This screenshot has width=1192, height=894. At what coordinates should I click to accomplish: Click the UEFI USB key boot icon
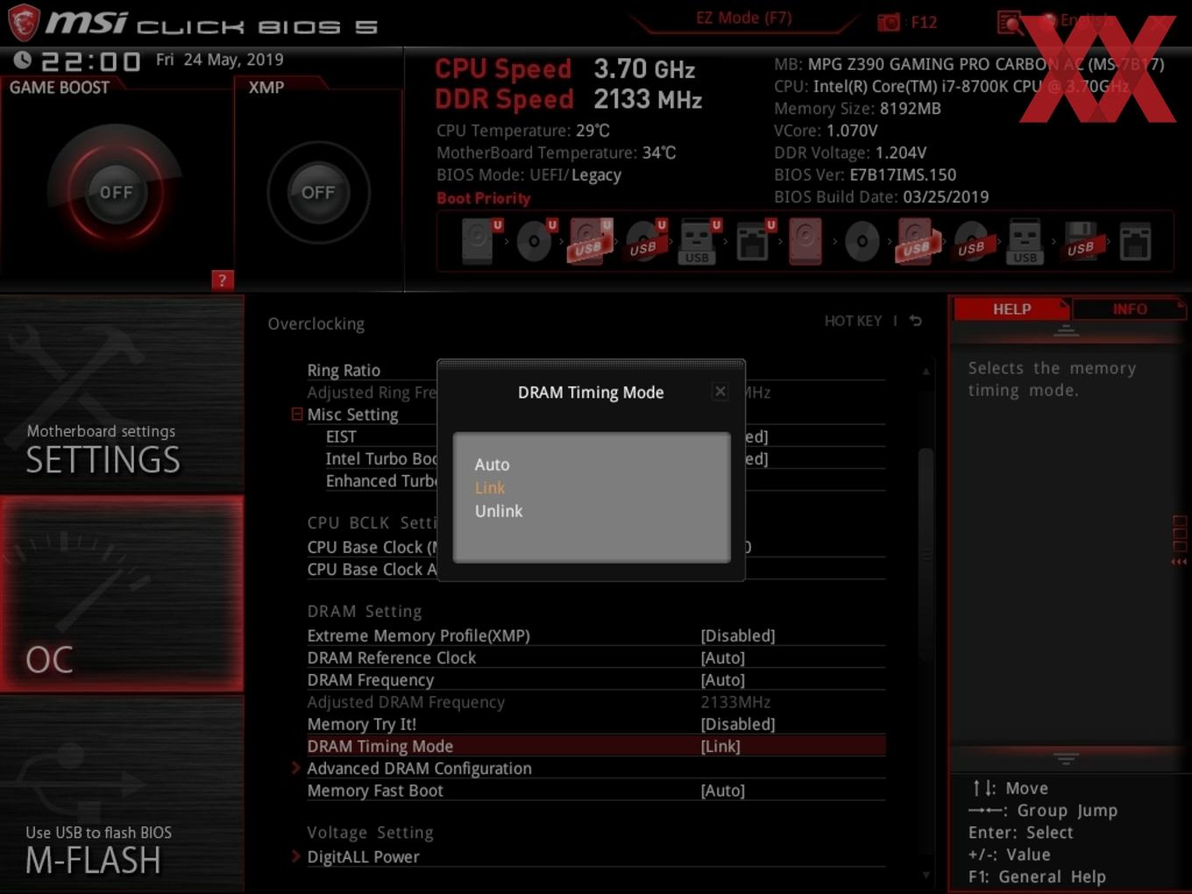click(x=699, y=241)
